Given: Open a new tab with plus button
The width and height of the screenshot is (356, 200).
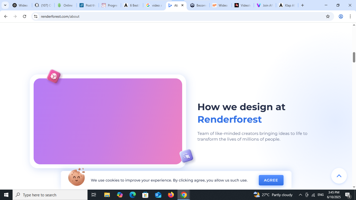Looking at the screenshot, I should (303, 5).
